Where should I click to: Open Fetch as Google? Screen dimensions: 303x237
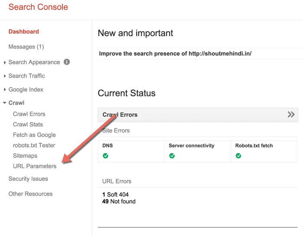(34, 135)
